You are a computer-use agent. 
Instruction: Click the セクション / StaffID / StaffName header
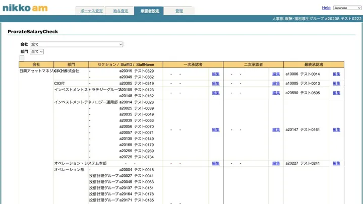tap(126, 64)
